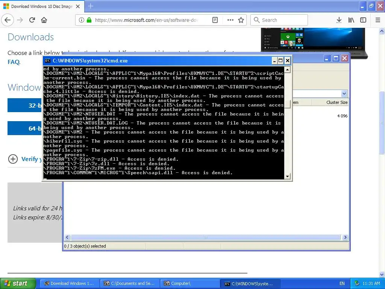Viewport: 385px width, 289px height.
Task: Close the cmd.exe window
Action: tap(288, 61)
